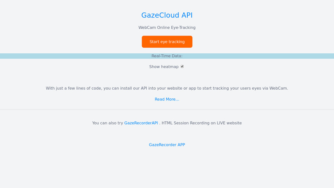Viewport: 334px width, 188px height.
Task: Open the Read More... link
Action: pos(167,99)
